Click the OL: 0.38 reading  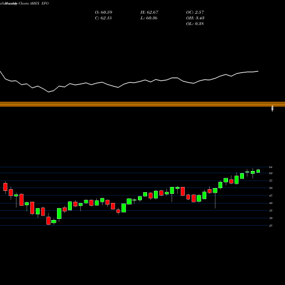point(195,24)
